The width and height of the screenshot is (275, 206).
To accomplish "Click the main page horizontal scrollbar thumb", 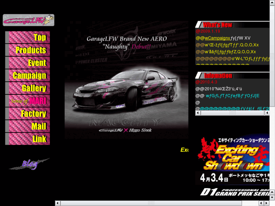I will coord(151,203).
